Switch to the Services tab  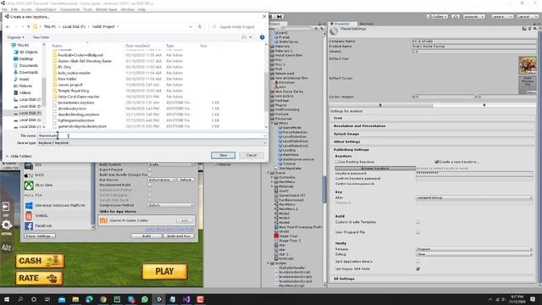click(367, 24)
